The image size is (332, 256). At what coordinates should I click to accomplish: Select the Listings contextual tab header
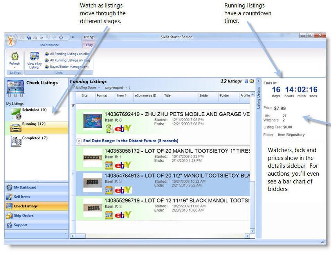[x=89, y=37]
